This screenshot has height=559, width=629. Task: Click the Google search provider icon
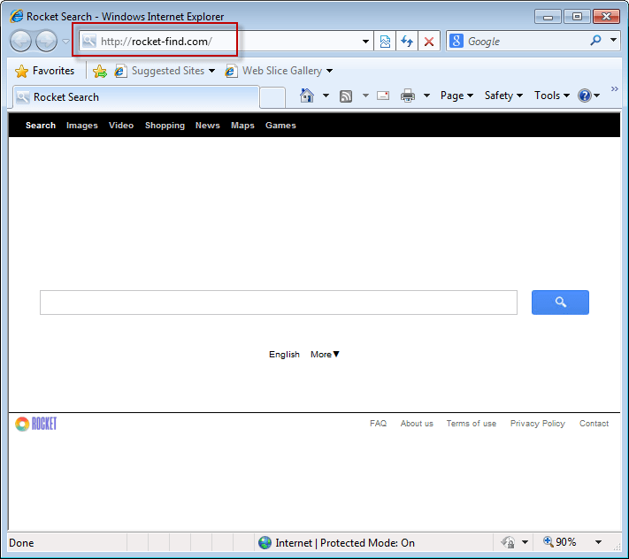tap(456, 41)
